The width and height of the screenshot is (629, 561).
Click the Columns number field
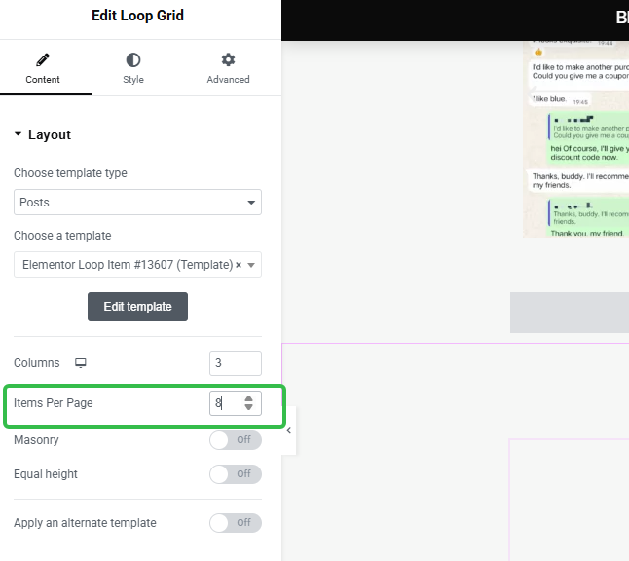pyautogui.click(x=235, y=363)
